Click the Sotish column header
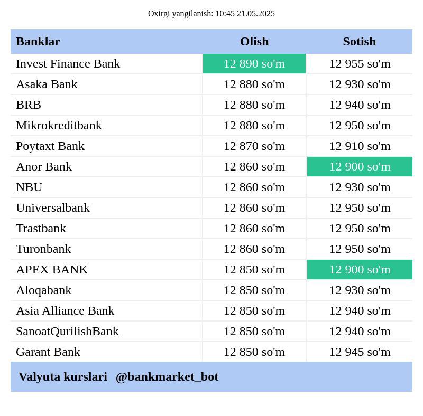 [x=360, y=42]
